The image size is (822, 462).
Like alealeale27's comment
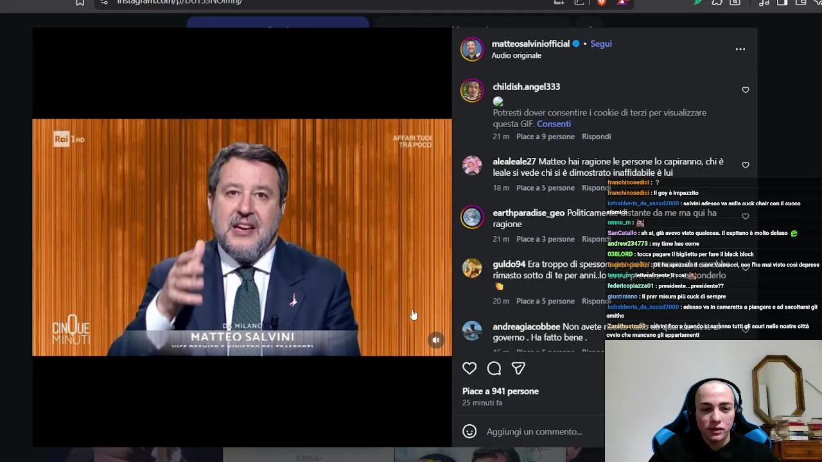746,165
